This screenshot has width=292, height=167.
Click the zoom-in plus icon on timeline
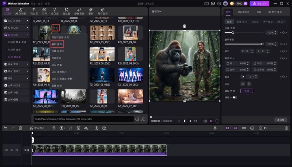pyautogui.click(x=286, y=128)
